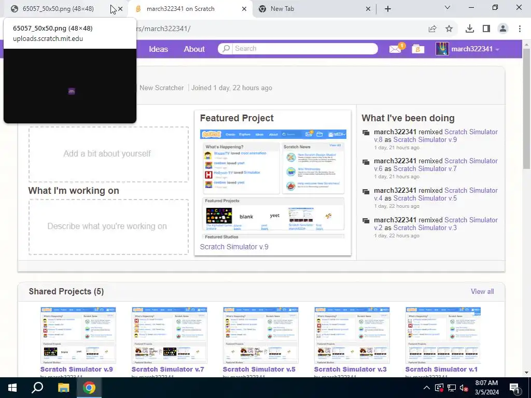Open Scratch Simulator v.6 link in activity
Viewport: 531px width, 398px height.
(436, 165)
